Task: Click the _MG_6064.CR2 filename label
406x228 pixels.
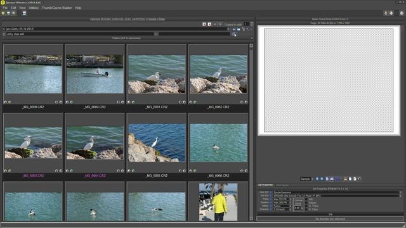Action: 95,175
